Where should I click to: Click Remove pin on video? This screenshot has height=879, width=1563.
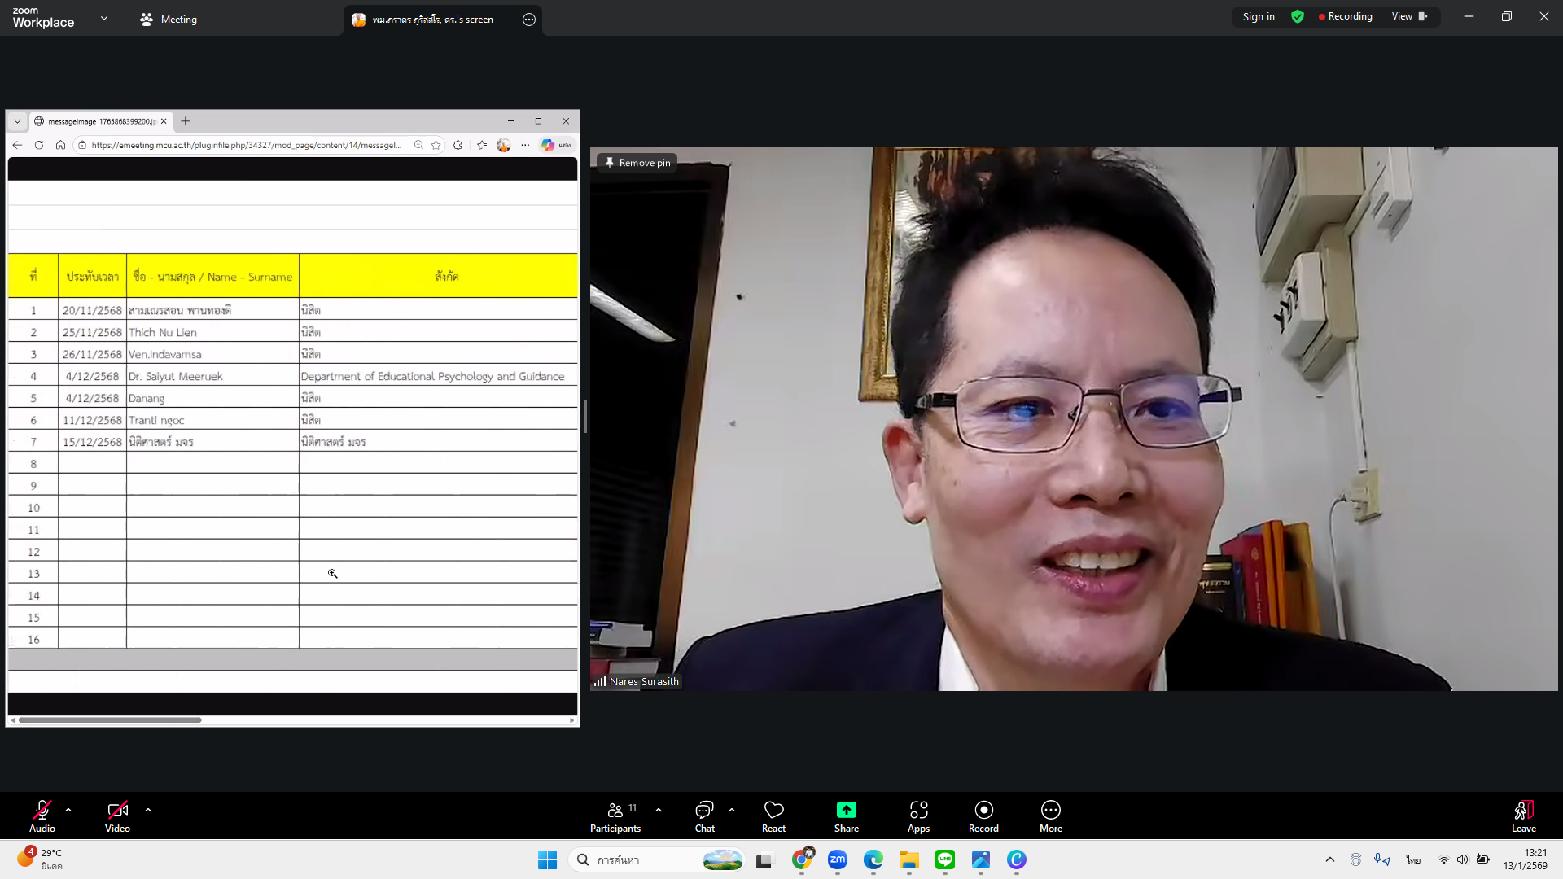coord(637,163)
